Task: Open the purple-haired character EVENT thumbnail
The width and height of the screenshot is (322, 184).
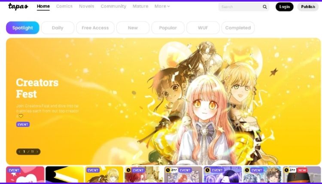Action: [222, 175]
